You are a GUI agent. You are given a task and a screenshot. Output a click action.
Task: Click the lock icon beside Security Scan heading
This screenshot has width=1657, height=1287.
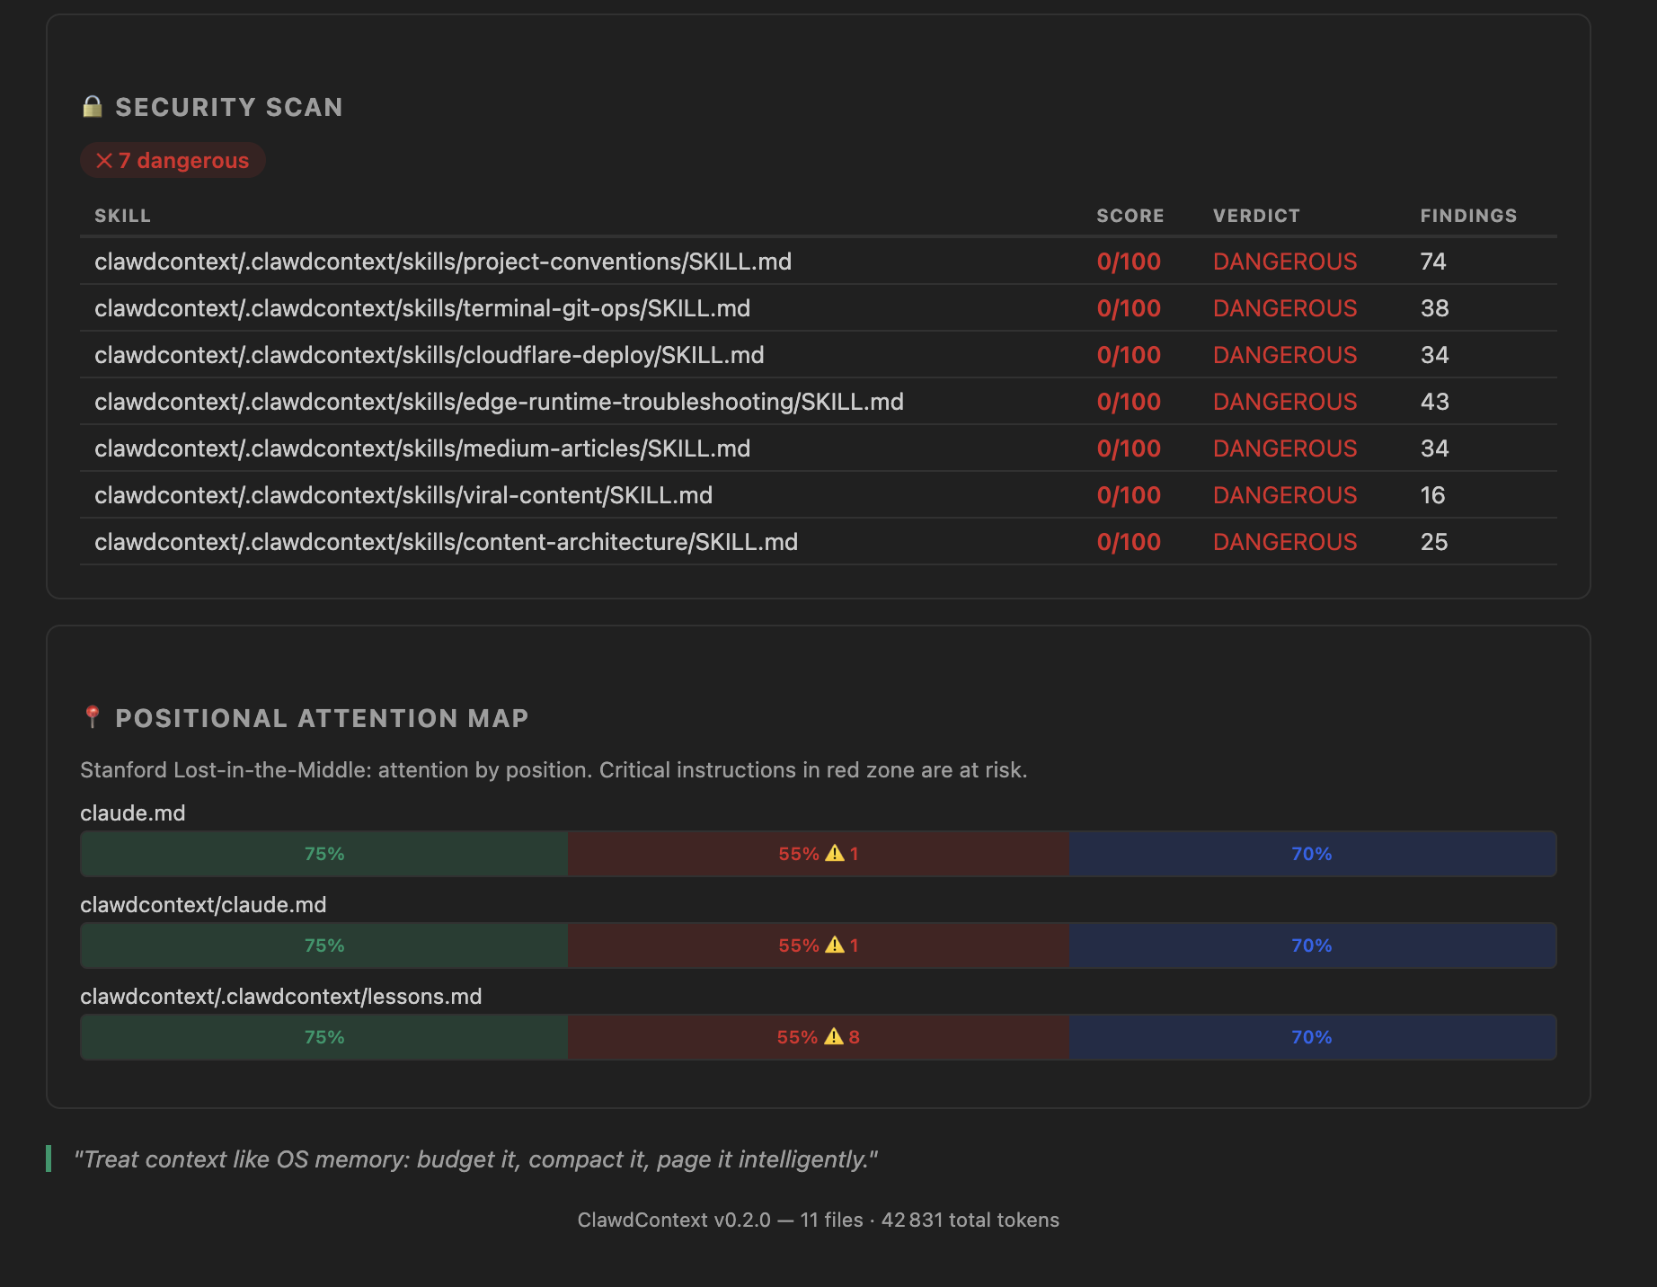[x=93, y=106]
